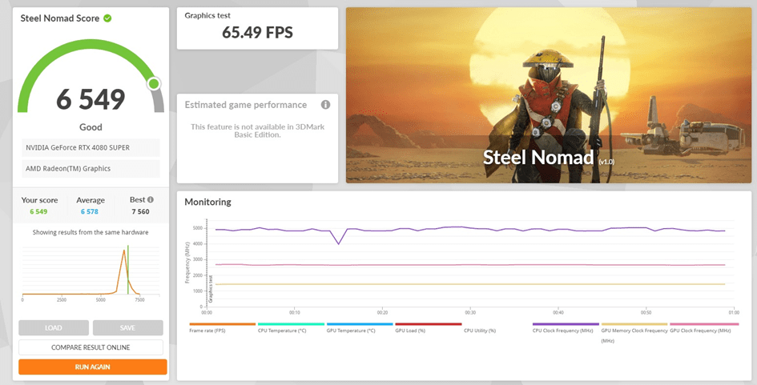Click the Best score value 7 560
The height and width of the screenshot is (385, 757).
click(x=140, y=211)
